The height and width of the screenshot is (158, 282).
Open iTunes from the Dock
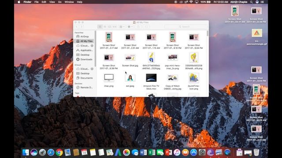(x=177, y=152)
